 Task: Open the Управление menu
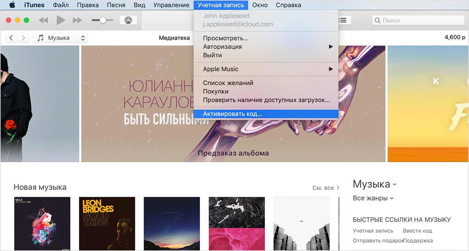coord(171,5)
